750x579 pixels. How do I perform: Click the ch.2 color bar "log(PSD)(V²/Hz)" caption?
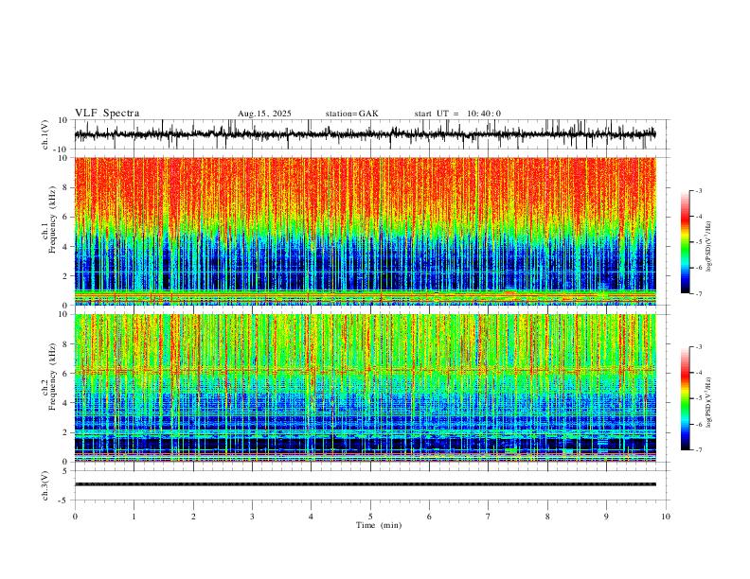point(708,402)
